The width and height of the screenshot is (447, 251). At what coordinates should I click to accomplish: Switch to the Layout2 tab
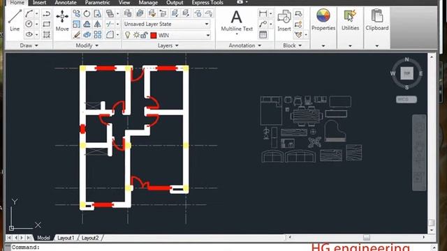click(90, 238)
